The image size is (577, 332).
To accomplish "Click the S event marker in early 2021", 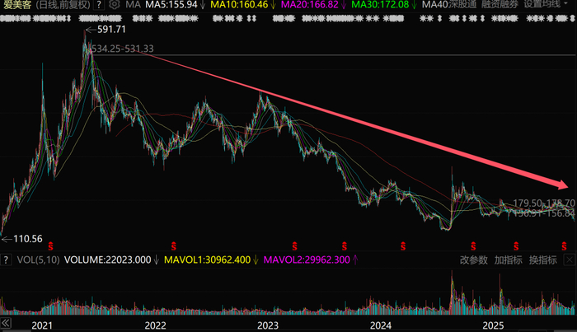I will pyautogui.click(x=51, y=246).
